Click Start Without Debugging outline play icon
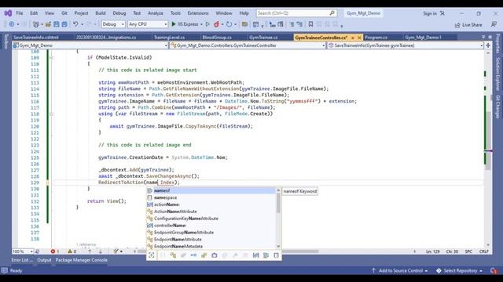This screenshot has height=282, width=503. (207, 24)
